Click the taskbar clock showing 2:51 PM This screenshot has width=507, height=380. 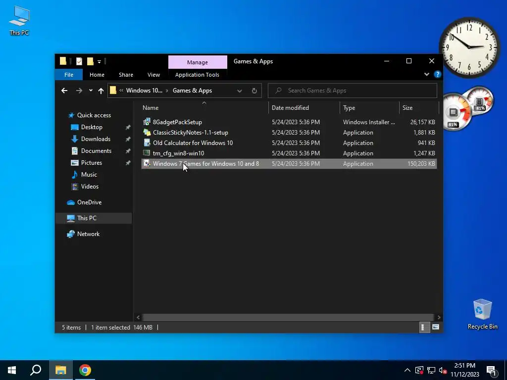click(465, 370)
